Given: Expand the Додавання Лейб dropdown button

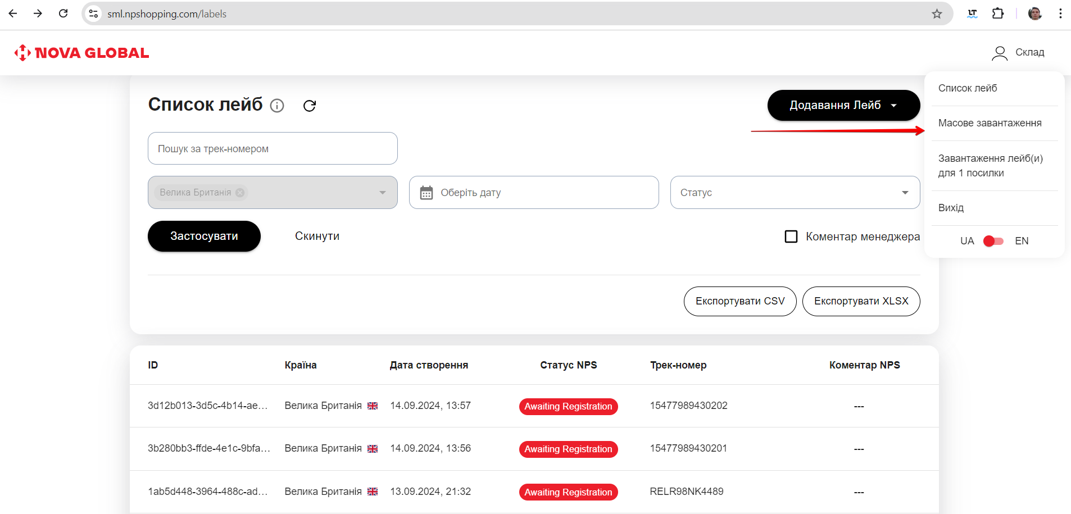Looking at the screenshot, I should tap(843, 105).
